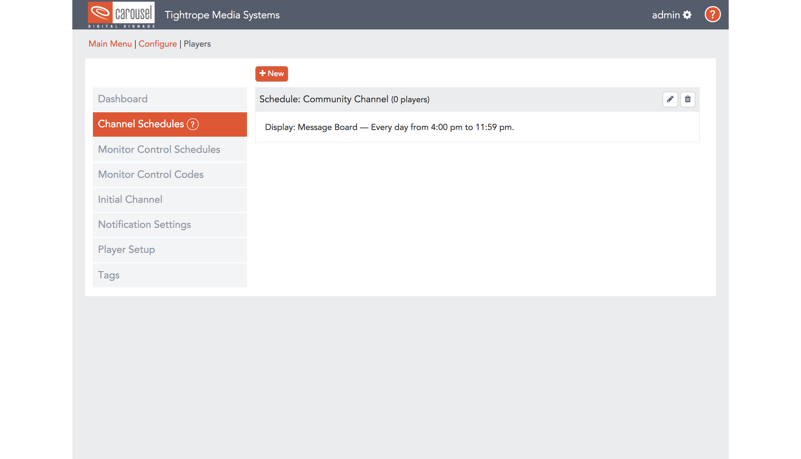Click the Display: Message Board schedule entry

point(389,127)
